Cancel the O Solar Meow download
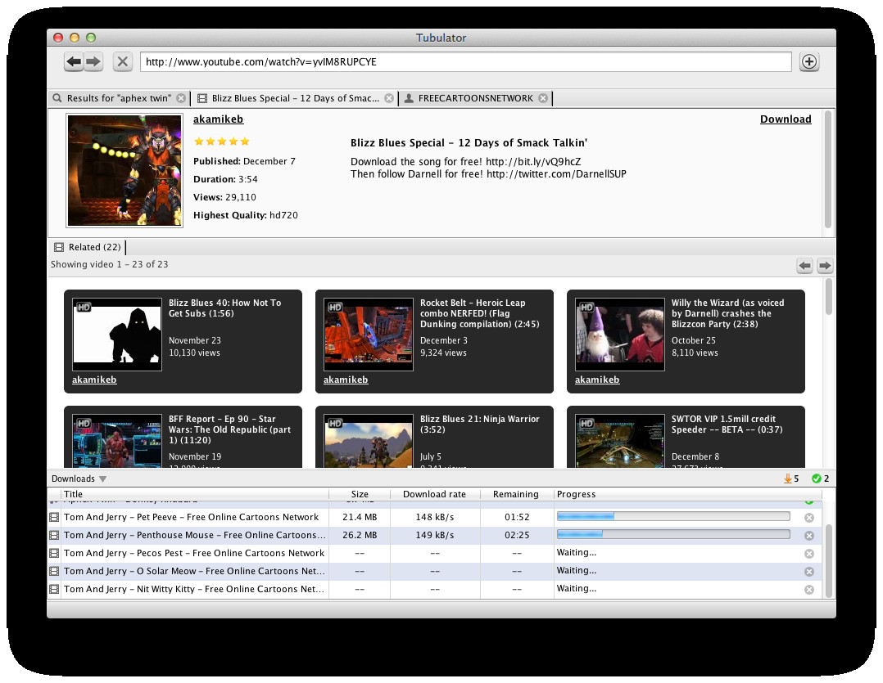883x683 pixels. 809,572
